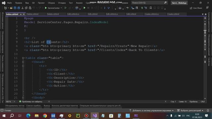Open the Git menu
212x119 pixels.
(33, 3)
